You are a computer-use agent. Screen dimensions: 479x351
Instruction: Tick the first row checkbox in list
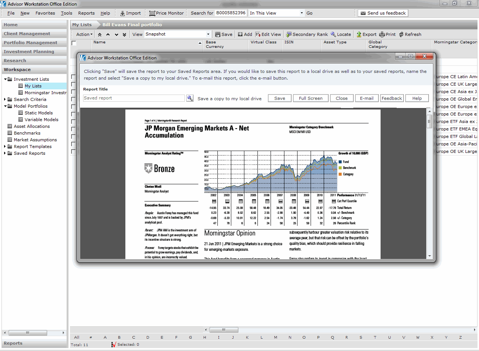[x=73, y=77]
